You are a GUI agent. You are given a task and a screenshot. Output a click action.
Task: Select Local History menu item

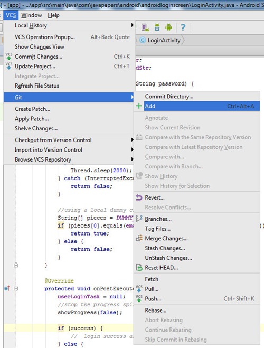(70, 25)
